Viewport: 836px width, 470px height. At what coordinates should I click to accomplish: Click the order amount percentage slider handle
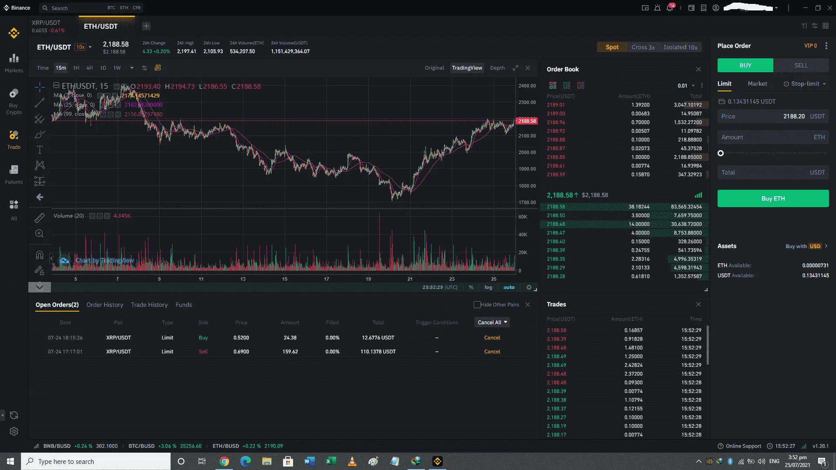coord(721,153)
